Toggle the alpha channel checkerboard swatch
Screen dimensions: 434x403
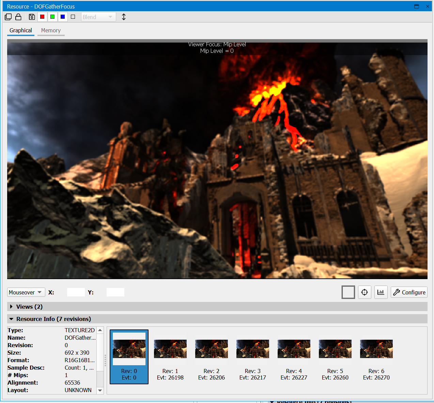pyautogui.click(x=73, y=17)
